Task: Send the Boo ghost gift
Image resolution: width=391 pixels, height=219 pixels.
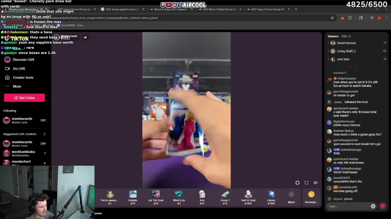Action: pos(202,197)
